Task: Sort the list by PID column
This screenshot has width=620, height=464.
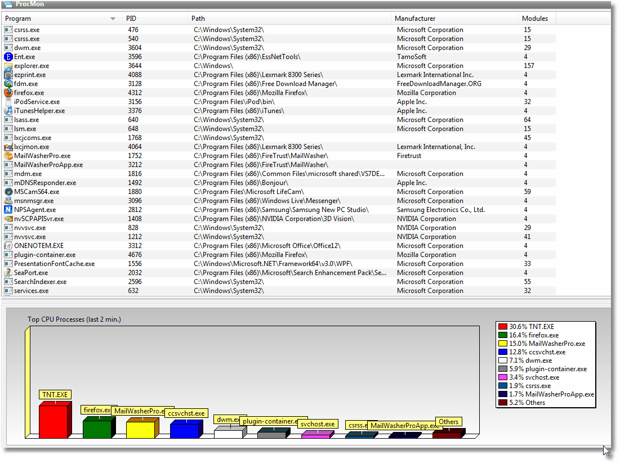Action: click(155, 19)
